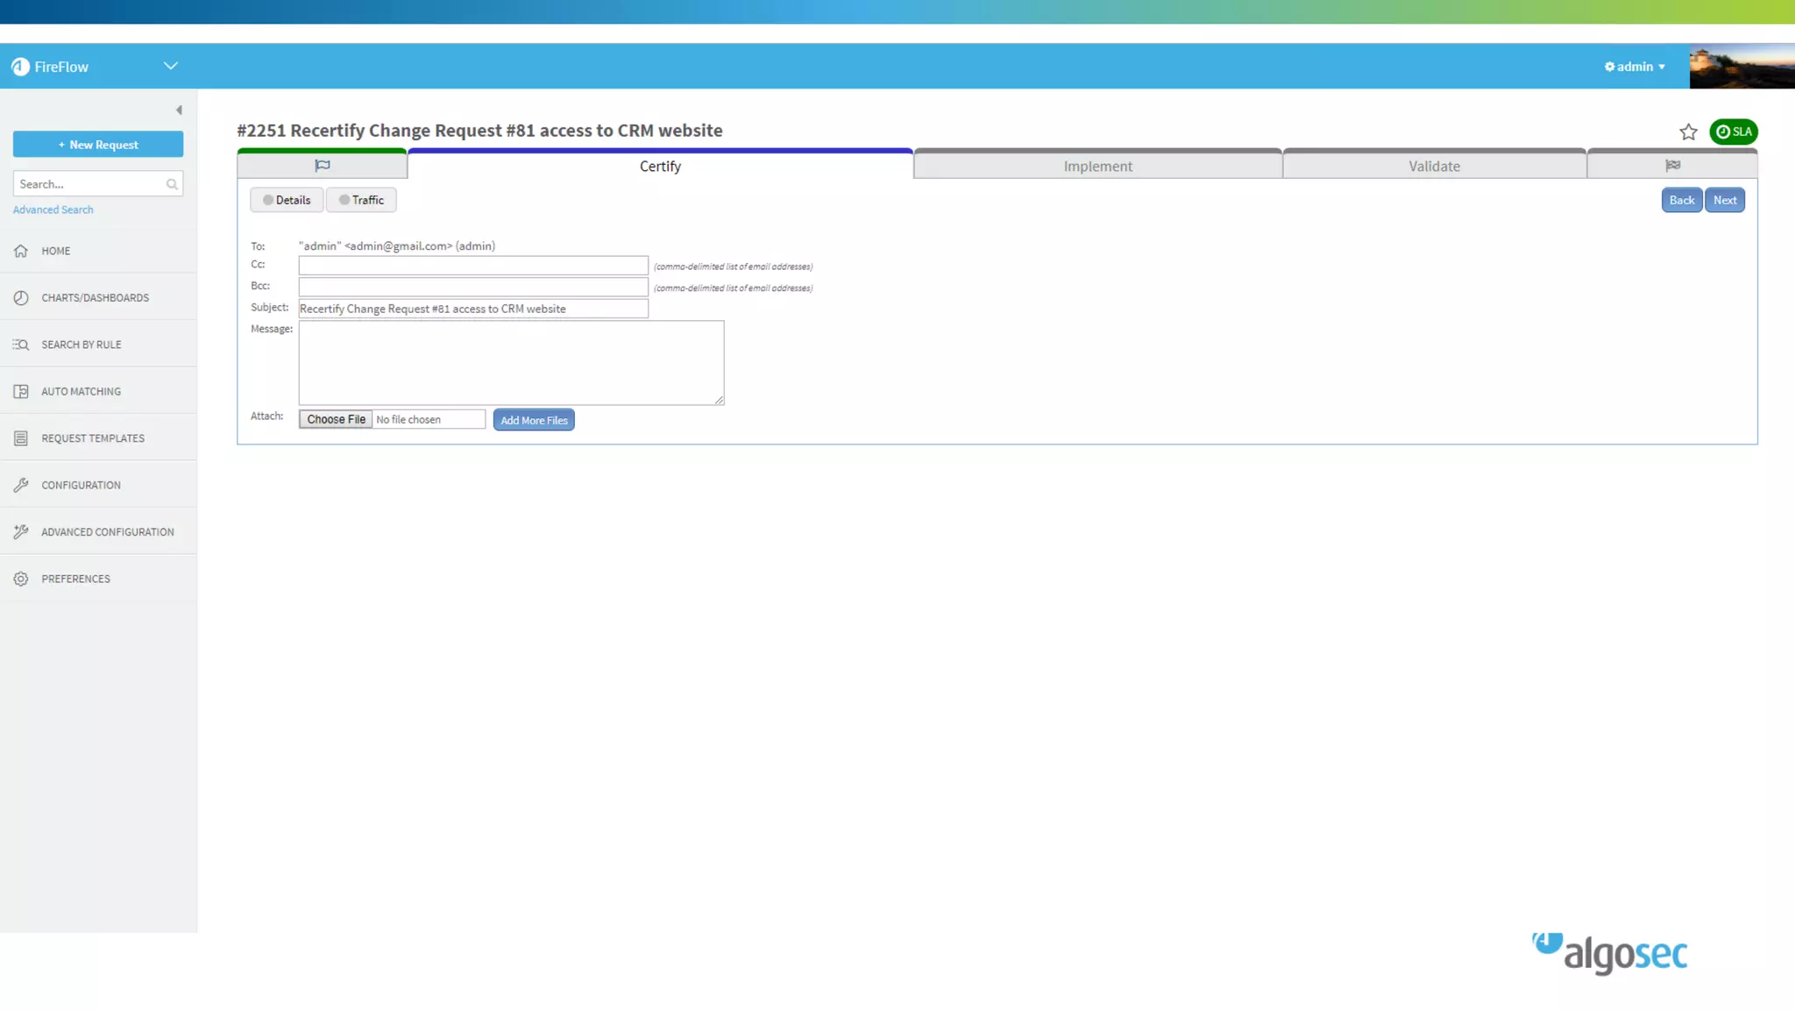Collapse the left sidebar arrow

[x=179, y=110]
